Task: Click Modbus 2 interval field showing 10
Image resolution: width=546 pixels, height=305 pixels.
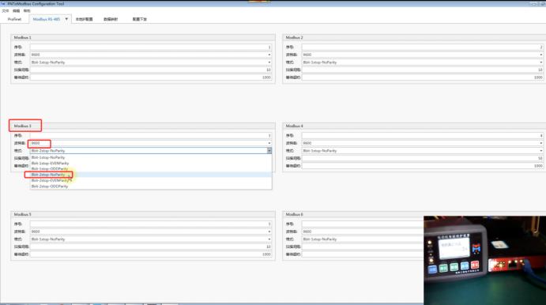Action: pos(423,70)
